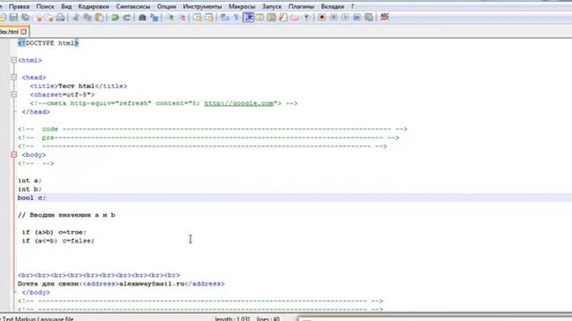Click the Redo arrow icon
This screenshot has height=321, width=572.
click(127, 17)
